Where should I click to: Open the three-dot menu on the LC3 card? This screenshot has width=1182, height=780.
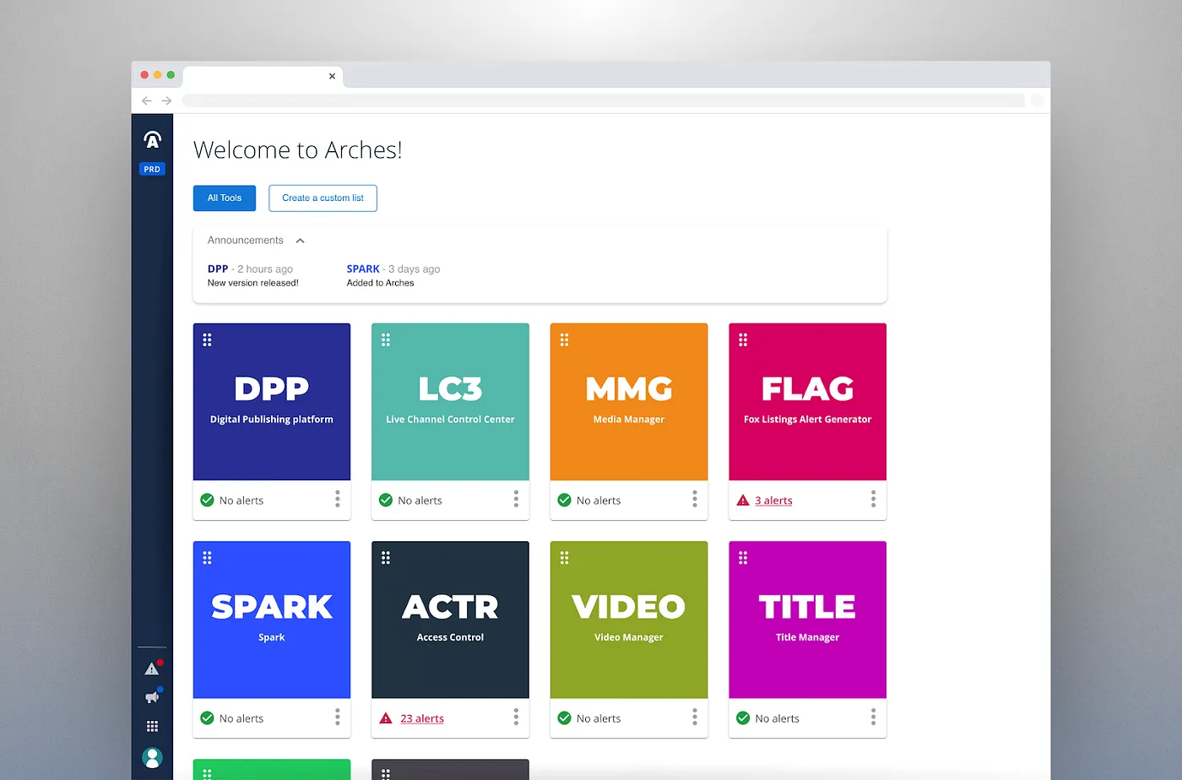pos(516,499)
